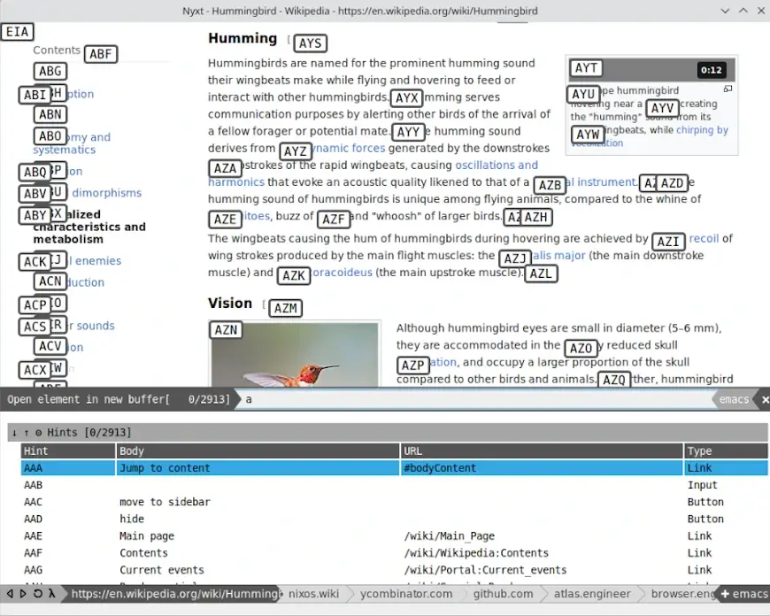
Task: Click the lambda execute-command icon
Action: tap(51, 594)
